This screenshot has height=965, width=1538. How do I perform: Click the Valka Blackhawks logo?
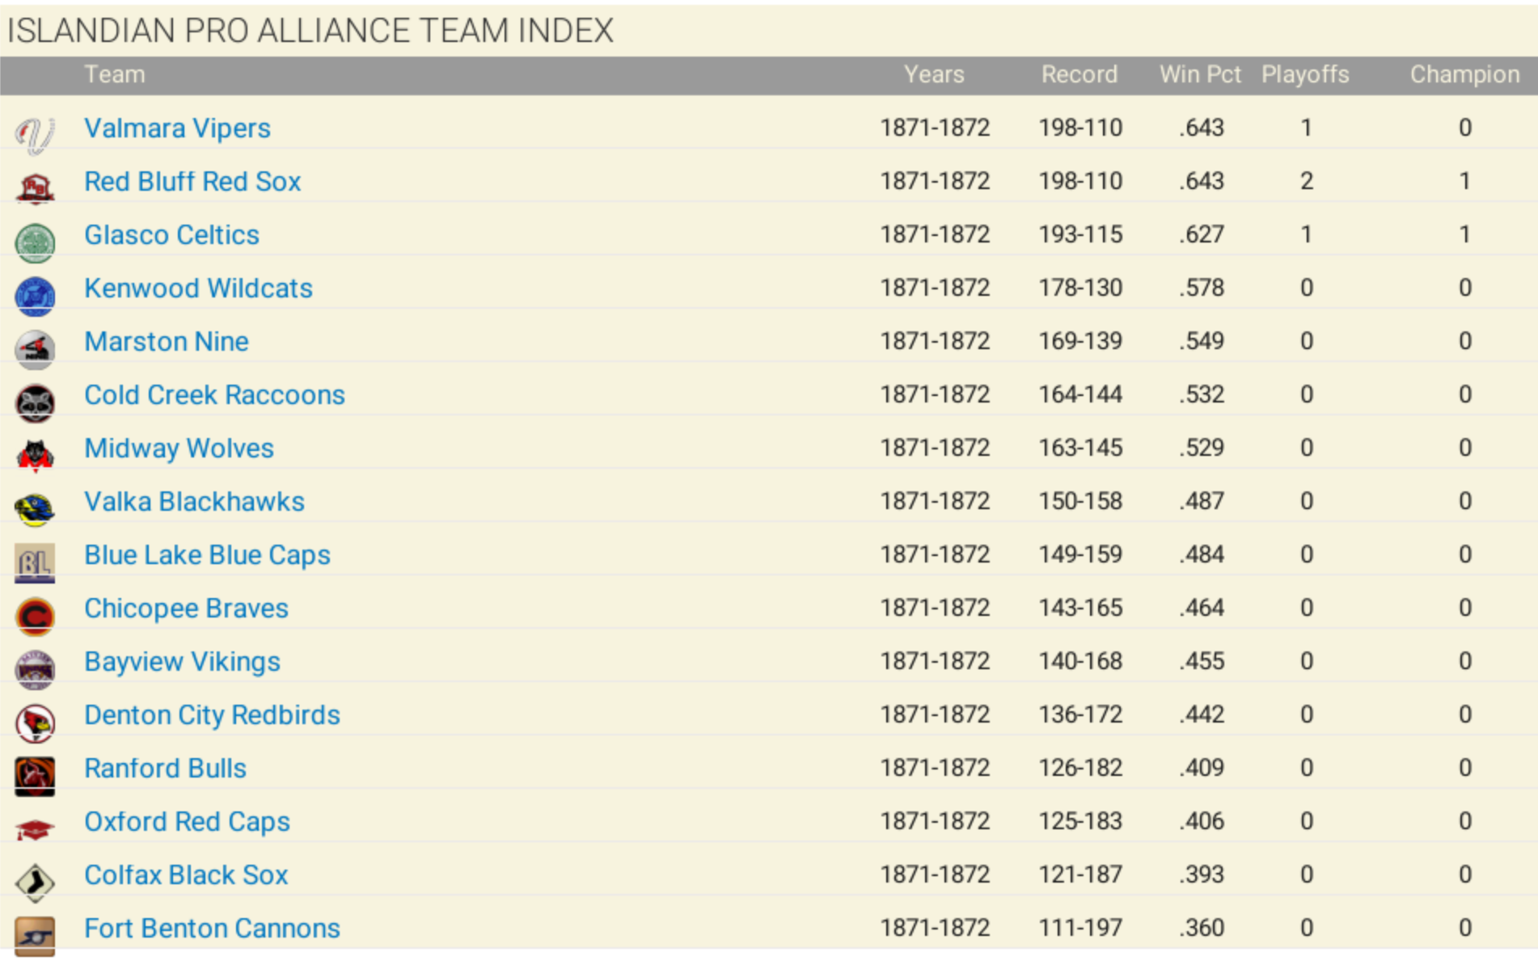point(35,508)
